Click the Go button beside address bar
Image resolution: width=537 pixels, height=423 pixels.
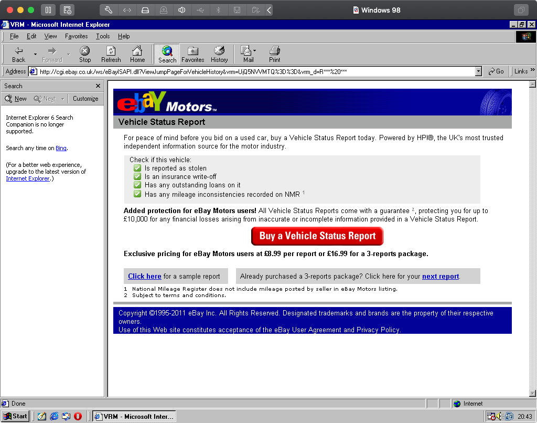(496, 71)
